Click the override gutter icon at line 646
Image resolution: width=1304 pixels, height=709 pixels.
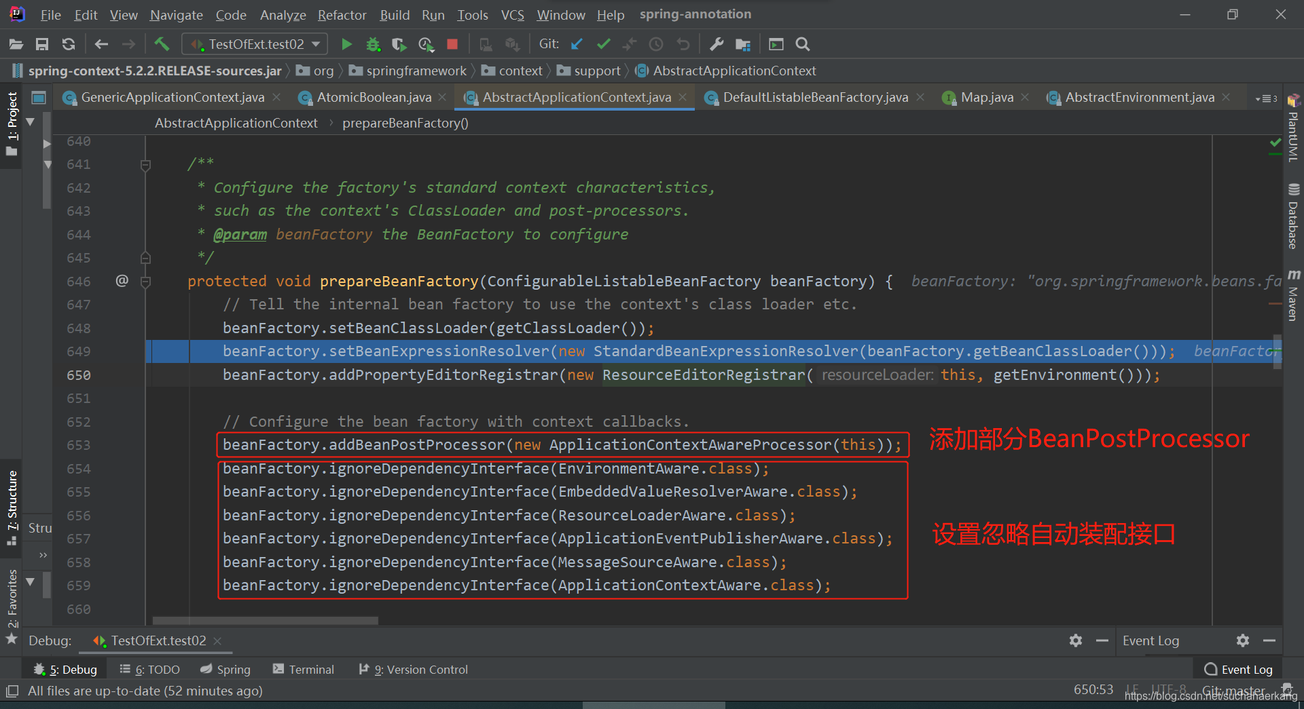(x=122, y=281)
